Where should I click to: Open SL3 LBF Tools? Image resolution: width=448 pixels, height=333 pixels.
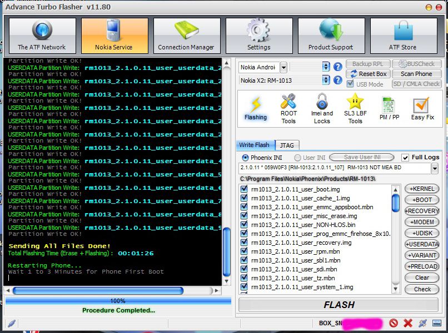point(355,108)
